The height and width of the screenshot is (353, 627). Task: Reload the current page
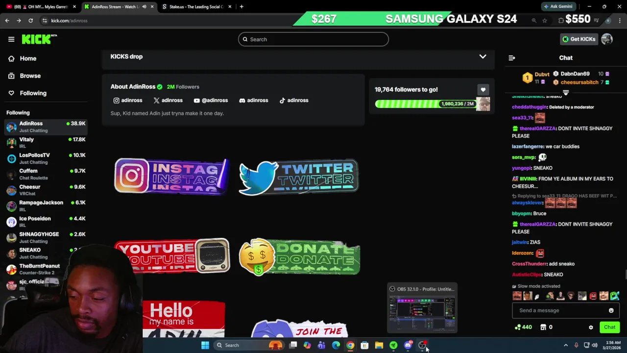point(30,21)
